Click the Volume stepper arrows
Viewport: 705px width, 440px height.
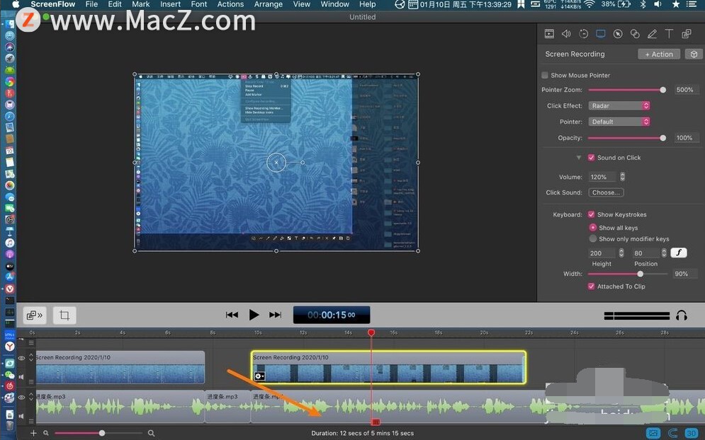pyautogui.click(x=622, y=177)
